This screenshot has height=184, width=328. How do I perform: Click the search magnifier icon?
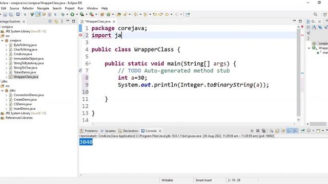click(316, 14)
